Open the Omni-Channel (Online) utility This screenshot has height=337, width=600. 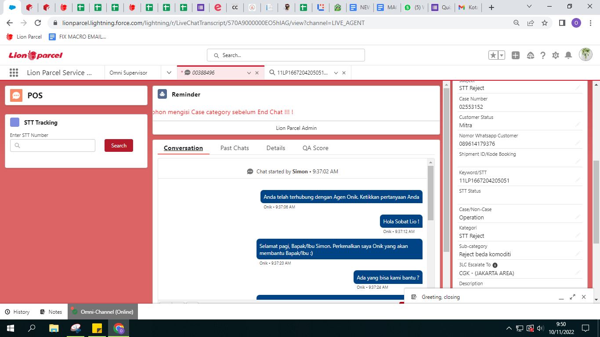[103, 312]
